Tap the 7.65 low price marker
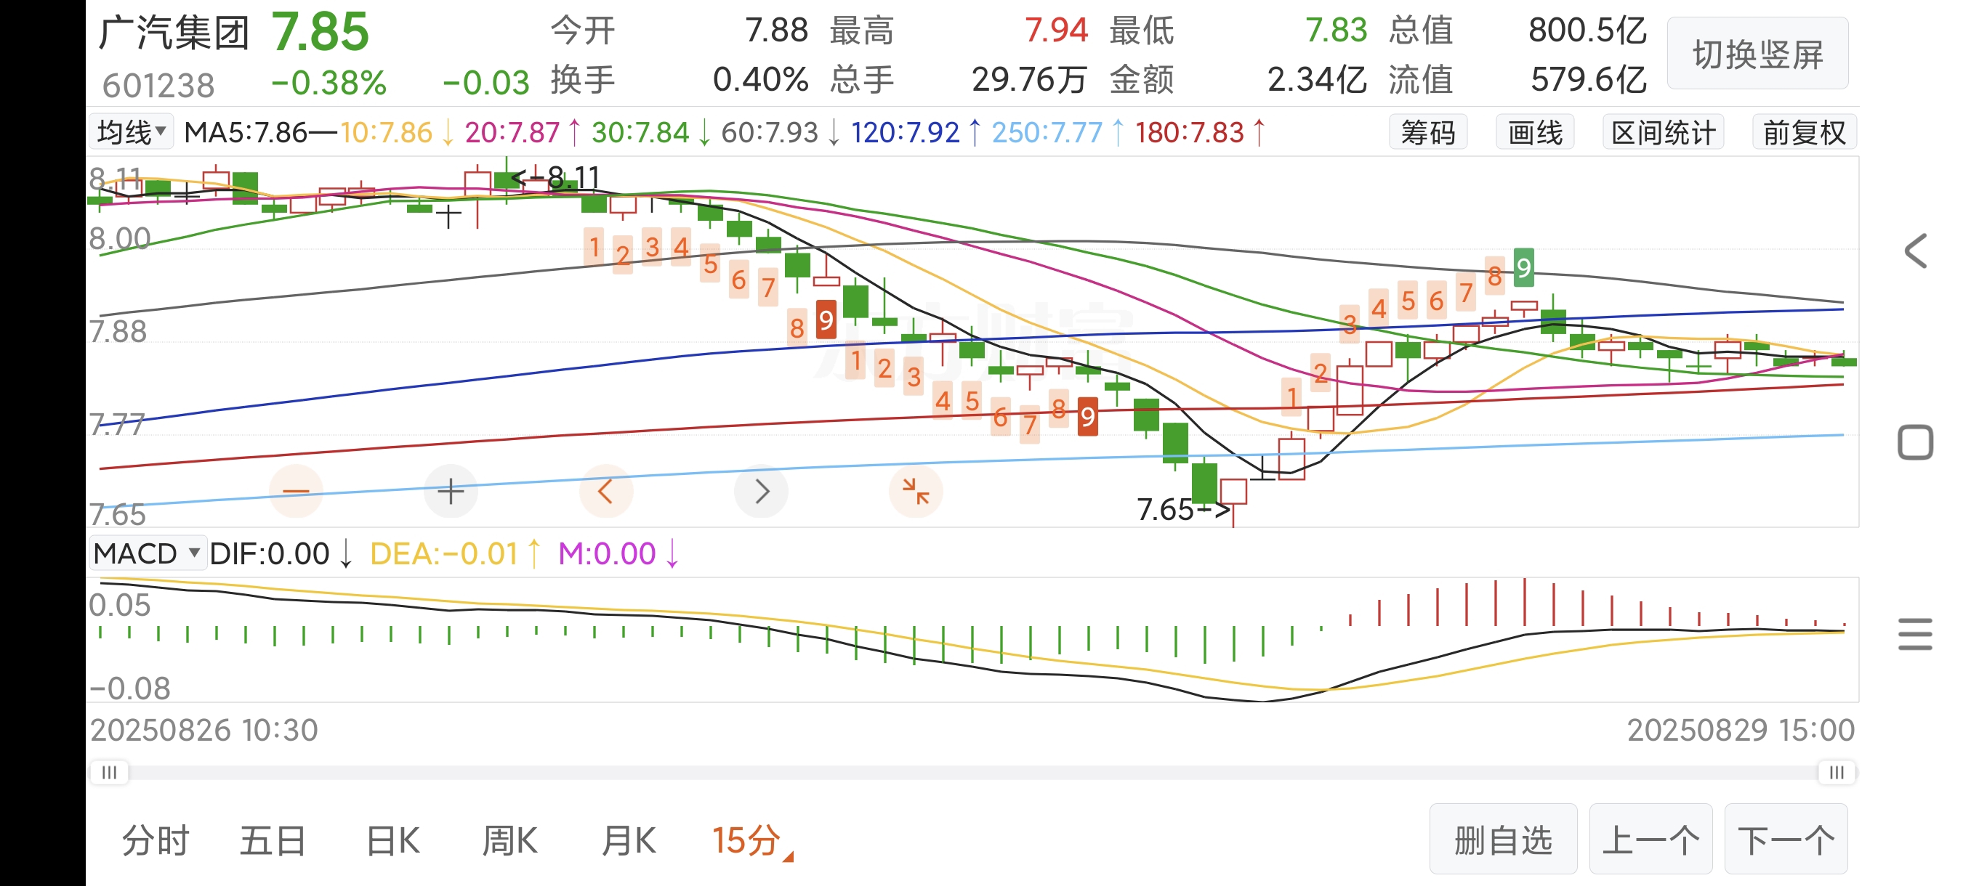Image resolution: width=1971 pixels, height=886 pixels. point(1182,509)
